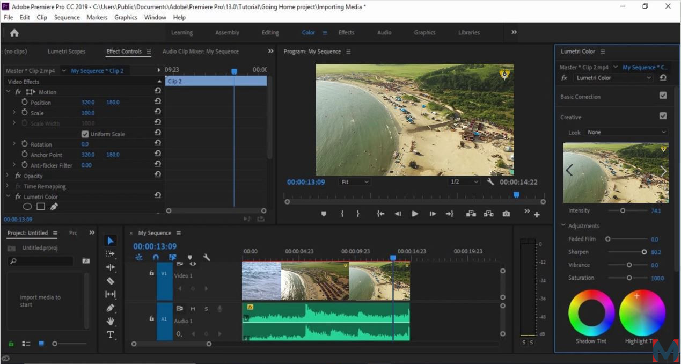Open the Sequence menu
Screen dimensions: 681x364
pyautogui.click(x=67, y=17)
